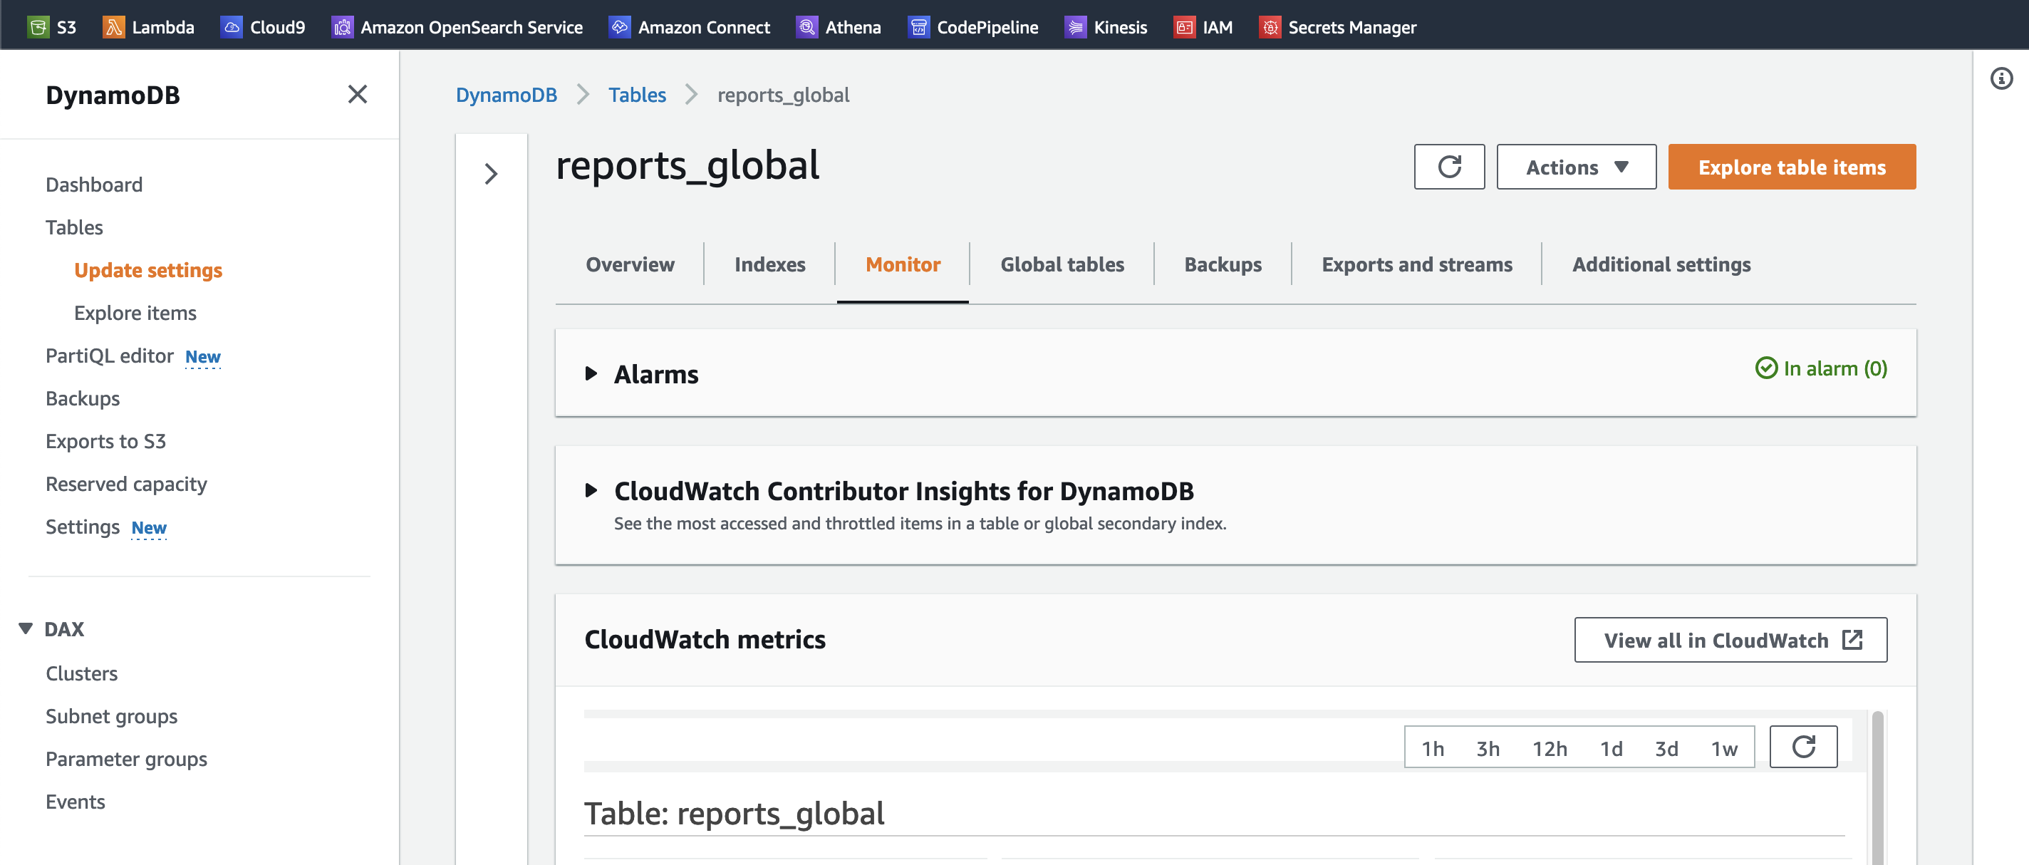Click the In alarm status check icon

pos(1766,368)
